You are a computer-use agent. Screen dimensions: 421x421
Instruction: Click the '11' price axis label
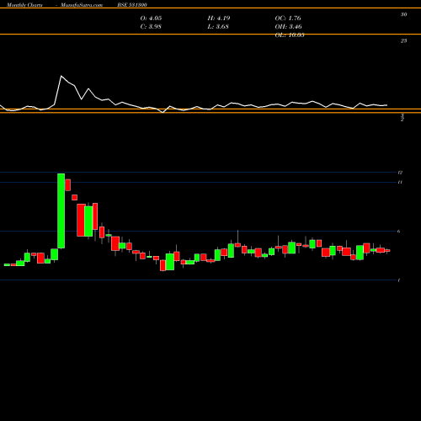[400, 182]
